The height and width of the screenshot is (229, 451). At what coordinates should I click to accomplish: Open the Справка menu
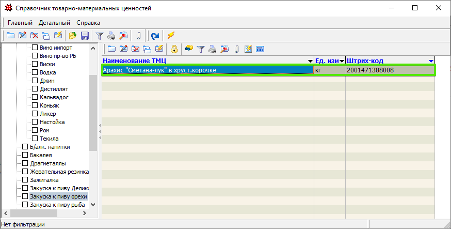click(88, 23)
